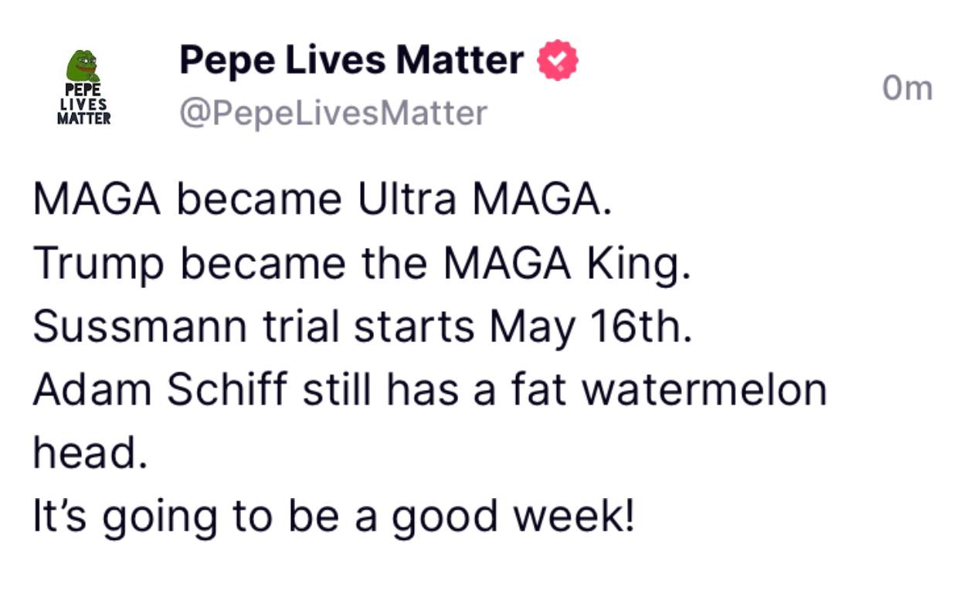Click the Pepe frog face image
Screen dimensions: 971x597
83,66
